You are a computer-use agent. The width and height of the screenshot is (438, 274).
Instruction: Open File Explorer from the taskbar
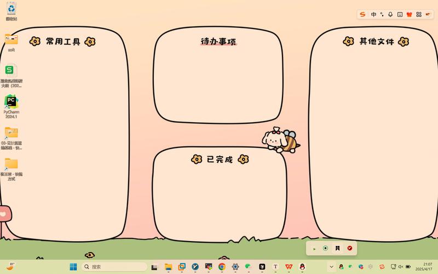(x=168, y=267)
